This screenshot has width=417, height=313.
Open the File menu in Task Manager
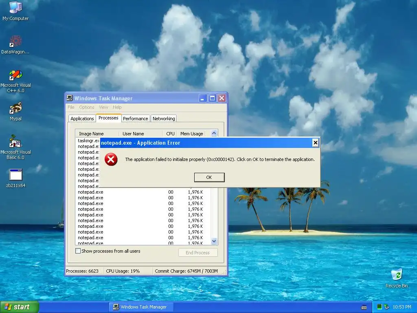[x=71, y=107]
